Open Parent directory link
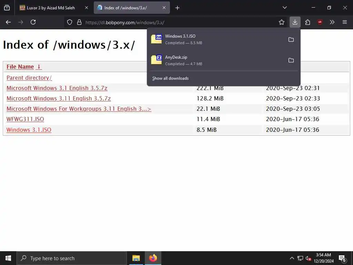Viewport: 353px width, 265px height. coord(29,78)
